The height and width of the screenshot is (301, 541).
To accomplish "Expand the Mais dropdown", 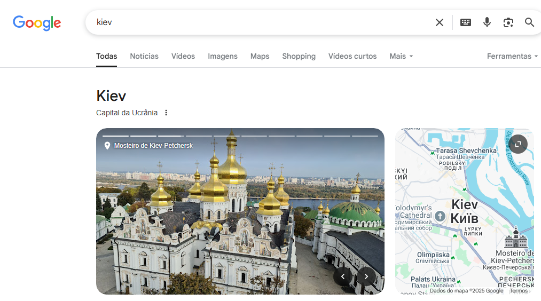I will click(401, 56).
